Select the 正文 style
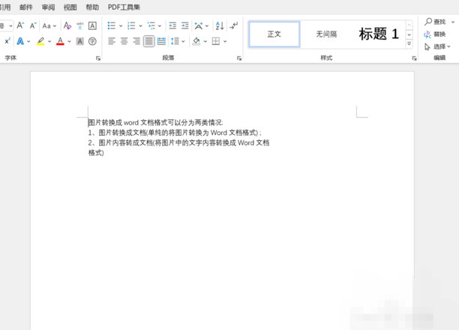The width and height of the screenshot is (459, 330). pos(274,34)
